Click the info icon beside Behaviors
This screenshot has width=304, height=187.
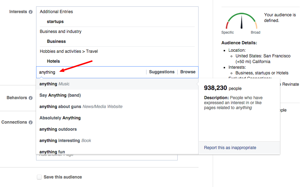(30, 98)
